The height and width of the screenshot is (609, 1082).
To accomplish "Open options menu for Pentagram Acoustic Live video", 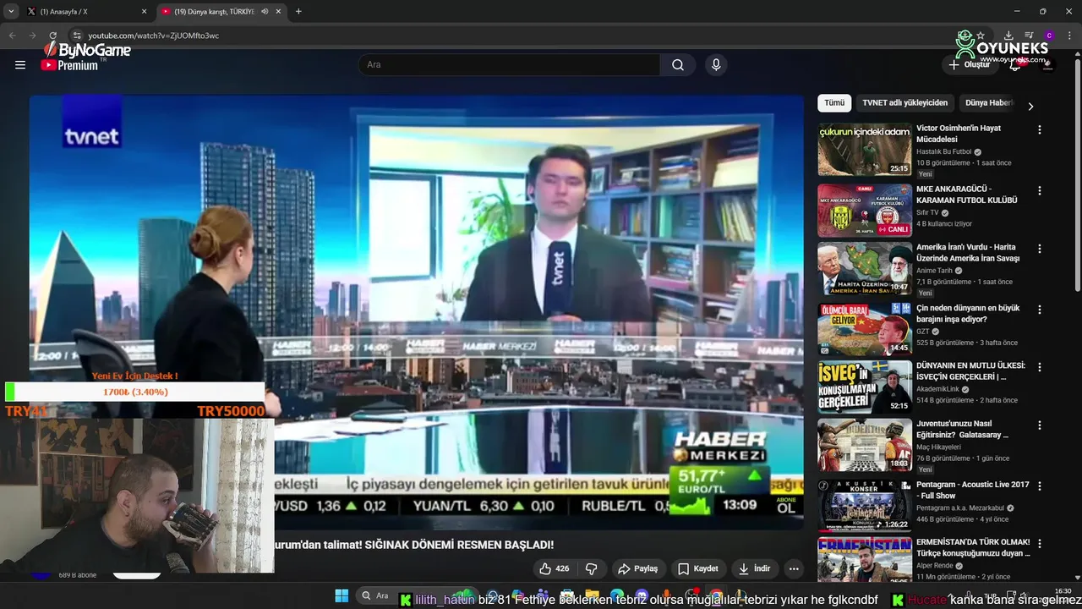I will [1040, 486].
